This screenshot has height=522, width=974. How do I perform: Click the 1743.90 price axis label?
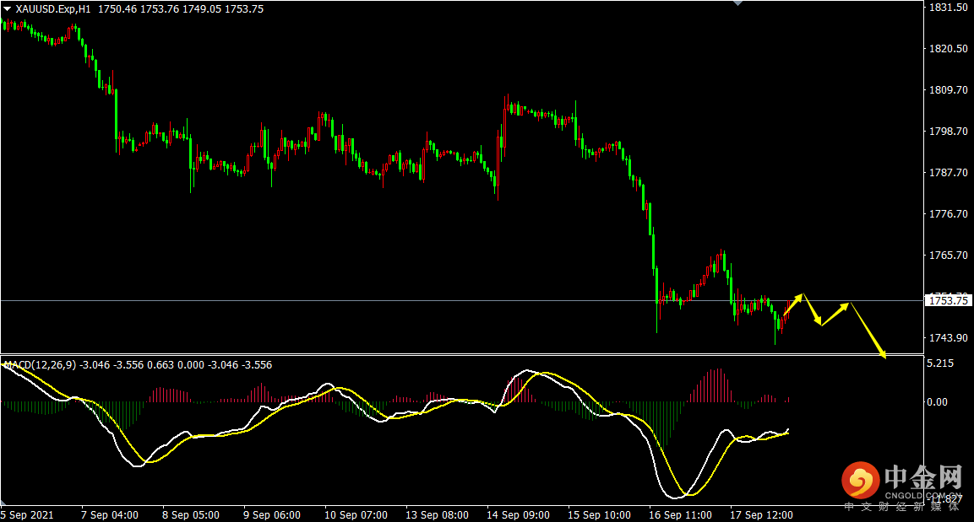(948, 338)
